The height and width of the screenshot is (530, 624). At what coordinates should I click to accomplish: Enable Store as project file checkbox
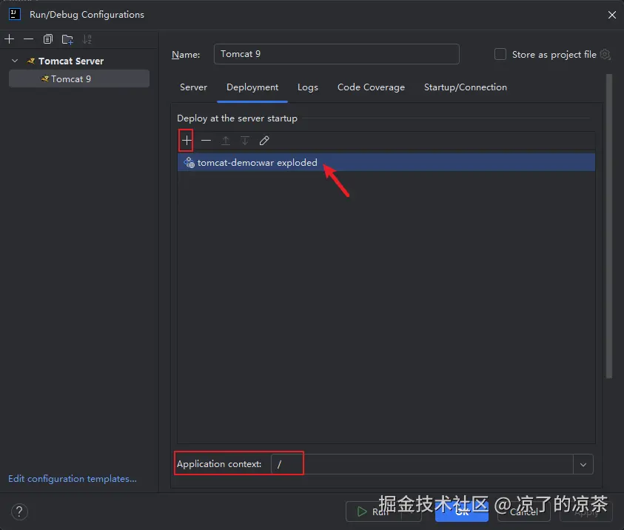click(x=500, y=54)
